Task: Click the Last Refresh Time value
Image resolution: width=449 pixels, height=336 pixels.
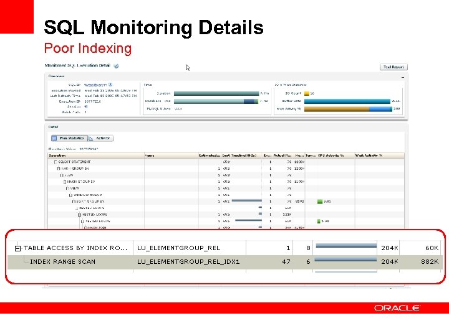Action: pos(110,96)
